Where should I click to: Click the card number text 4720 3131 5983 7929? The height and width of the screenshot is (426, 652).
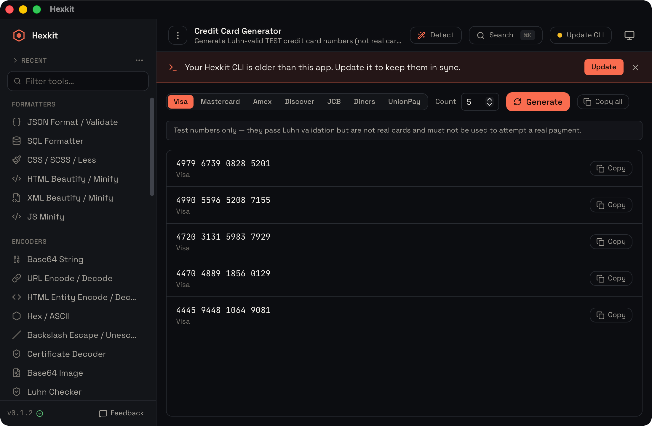(x=223, y=237)
